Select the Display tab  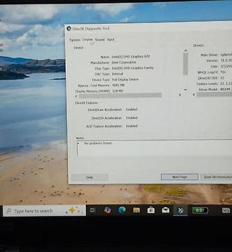[87, 39]
